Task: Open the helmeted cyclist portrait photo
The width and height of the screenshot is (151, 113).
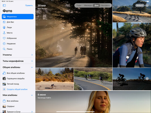Action: point(132,45)
